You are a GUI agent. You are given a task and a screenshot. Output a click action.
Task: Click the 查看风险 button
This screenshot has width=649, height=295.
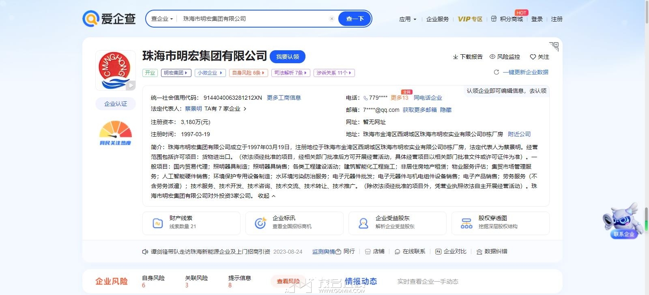[x=288, y=281]
